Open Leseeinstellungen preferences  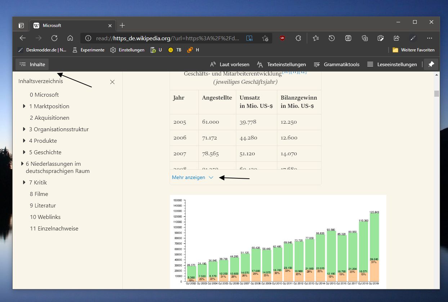click(x=392, y=64)
